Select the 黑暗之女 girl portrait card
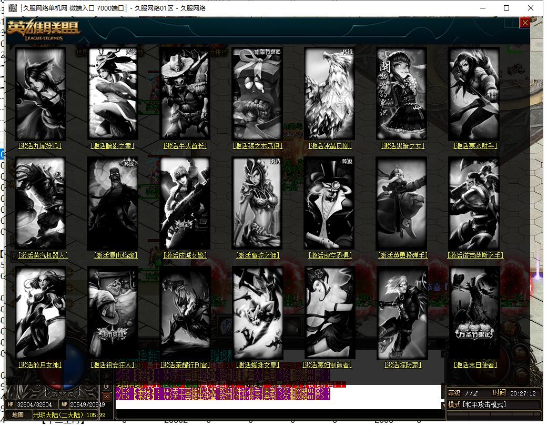This screenshot has height=425, width=547. [x=402, y=94]
